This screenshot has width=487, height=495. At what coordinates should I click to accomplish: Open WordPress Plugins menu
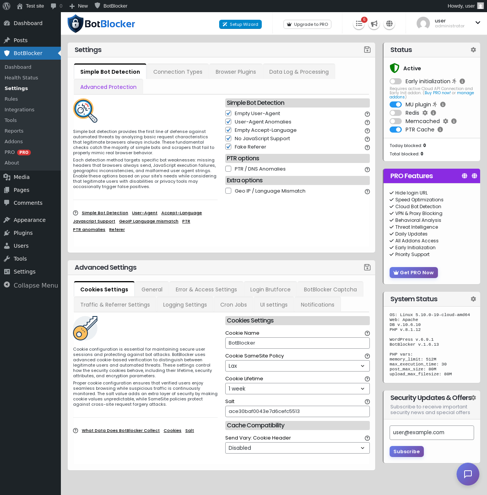[23, 233]
